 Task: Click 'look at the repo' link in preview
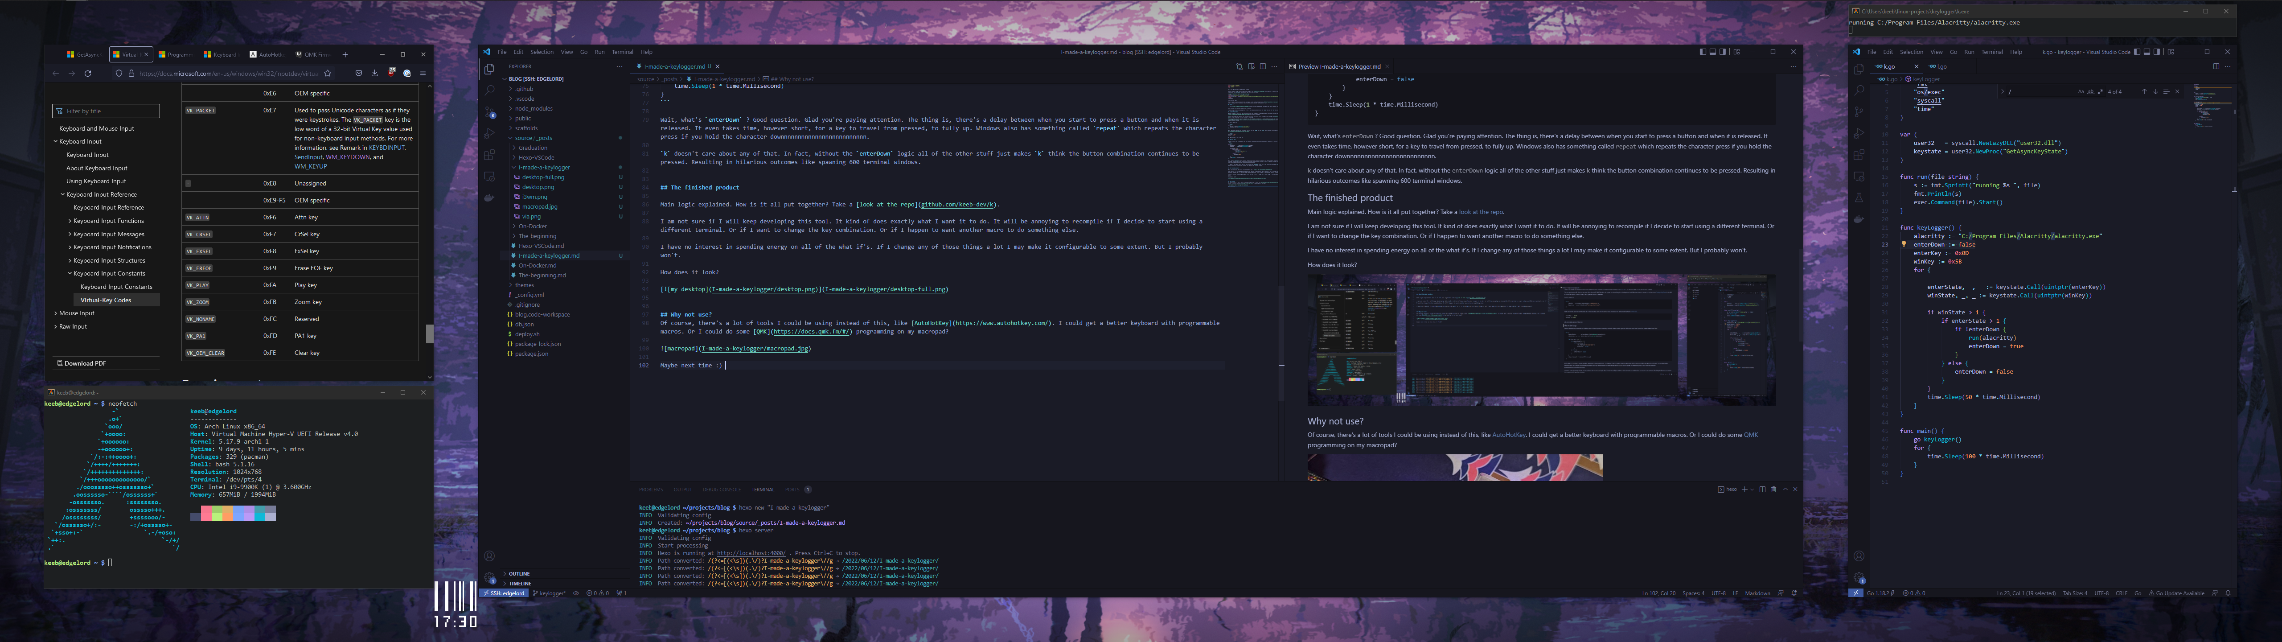click(1481, 212)
